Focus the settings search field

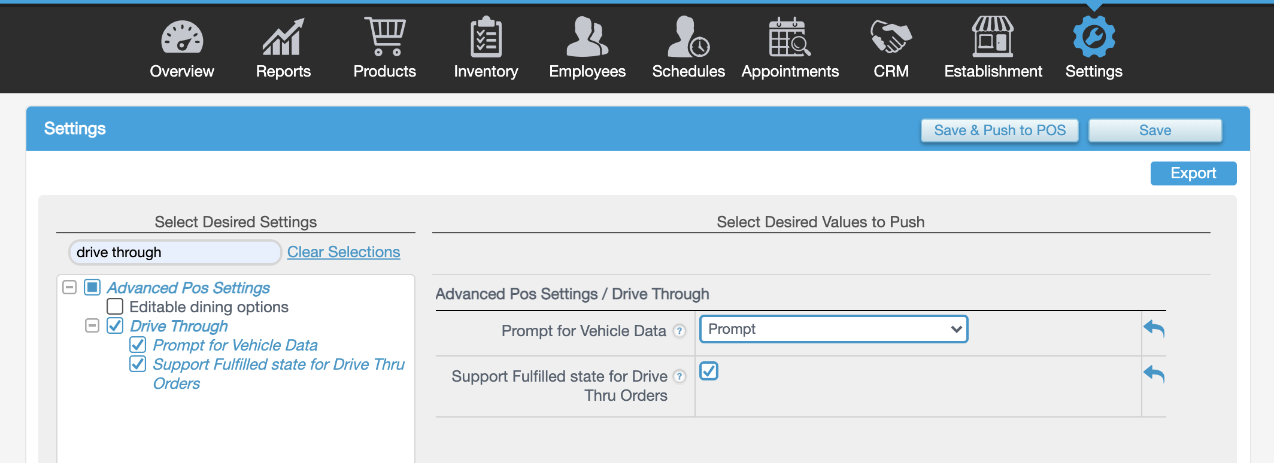point(175,252)
